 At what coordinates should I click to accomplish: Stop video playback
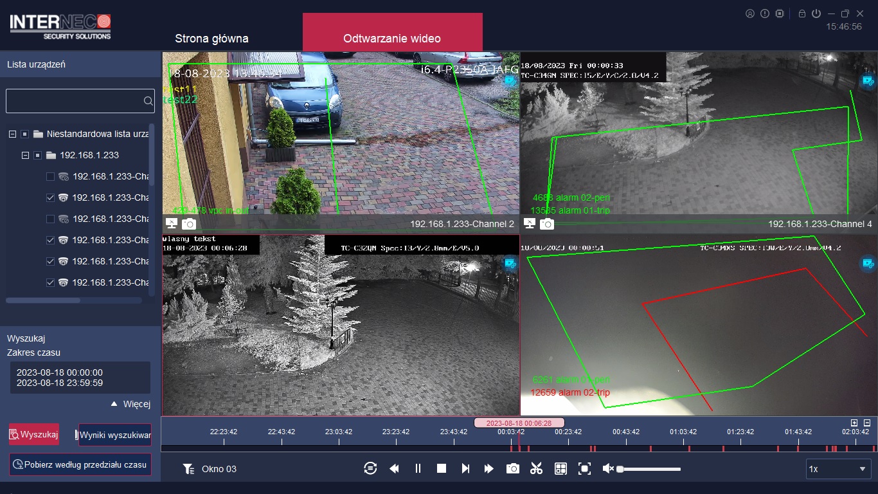[x=442, y=469]
